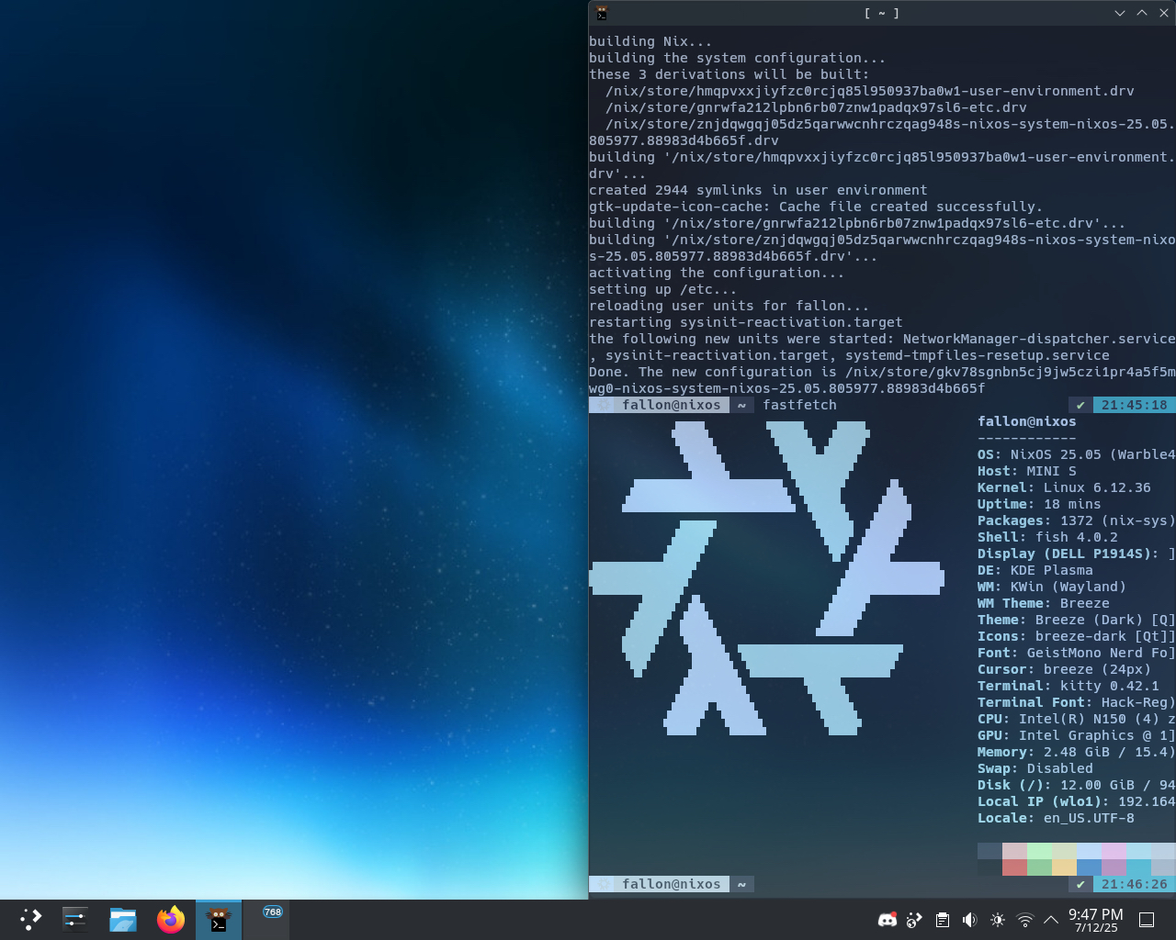Click the Peek at Desktop button
Image resolution: width=1176 pixels, height=940 pixels.
tap(1147, 920)
